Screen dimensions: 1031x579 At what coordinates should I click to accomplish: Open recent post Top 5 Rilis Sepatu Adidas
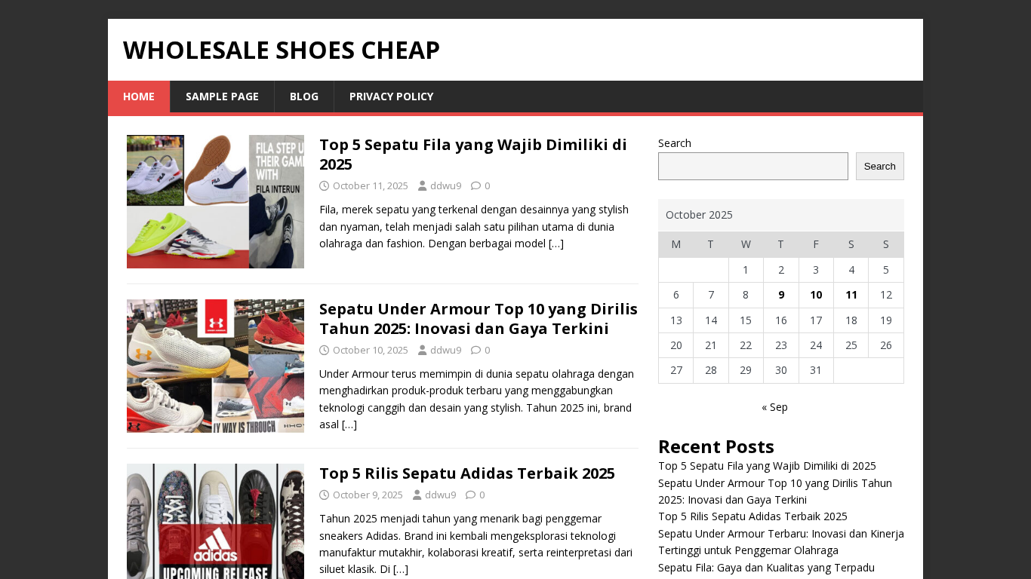click(x=752, y=516)
